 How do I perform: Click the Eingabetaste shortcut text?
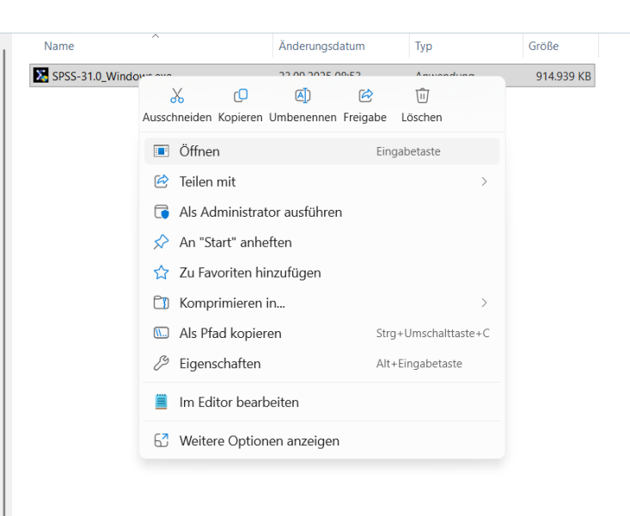[408, 151]
